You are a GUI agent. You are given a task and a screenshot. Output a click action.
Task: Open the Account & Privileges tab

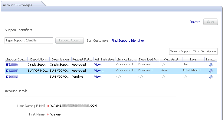18,5
